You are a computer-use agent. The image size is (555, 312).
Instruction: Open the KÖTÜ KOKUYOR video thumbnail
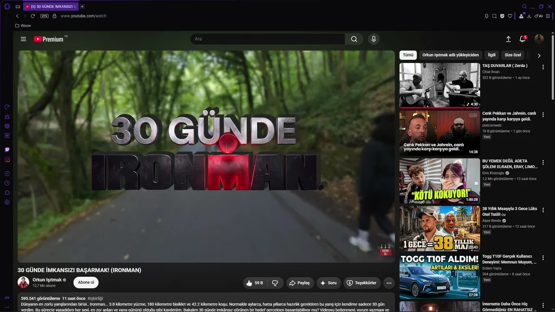pos(440,181)
